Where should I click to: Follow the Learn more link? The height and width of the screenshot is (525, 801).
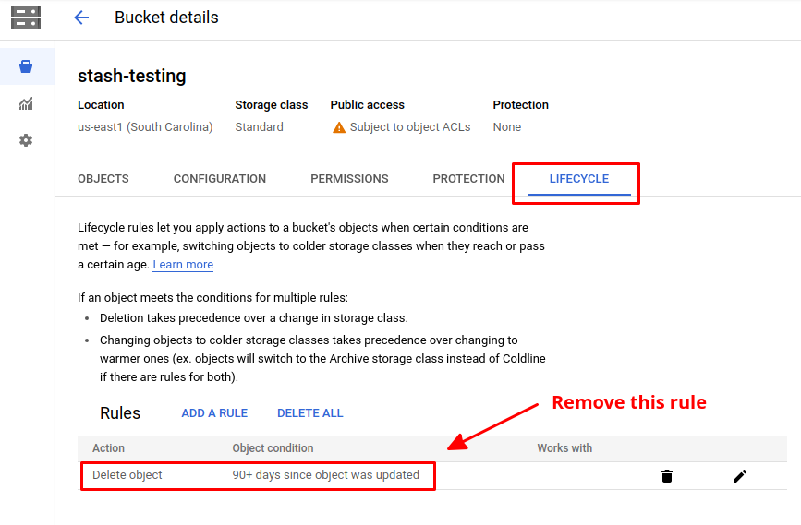[x=183, y=265]
